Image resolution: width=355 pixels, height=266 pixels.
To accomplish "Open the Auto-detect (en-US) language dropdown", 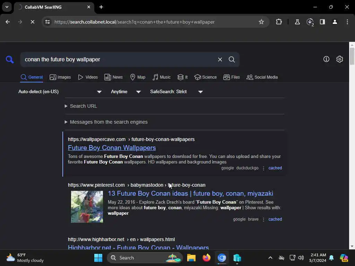I will (x=60, y=91).
